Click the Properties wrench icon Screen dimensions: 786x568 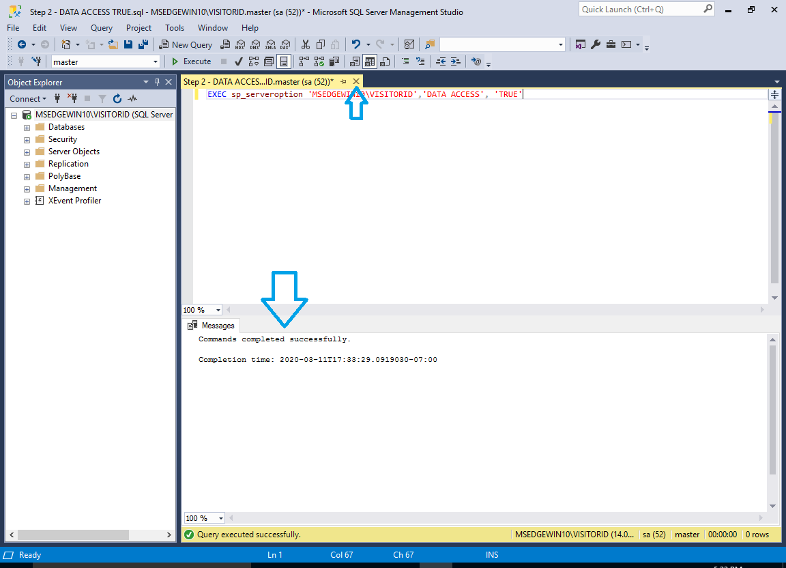pos(595,44)
